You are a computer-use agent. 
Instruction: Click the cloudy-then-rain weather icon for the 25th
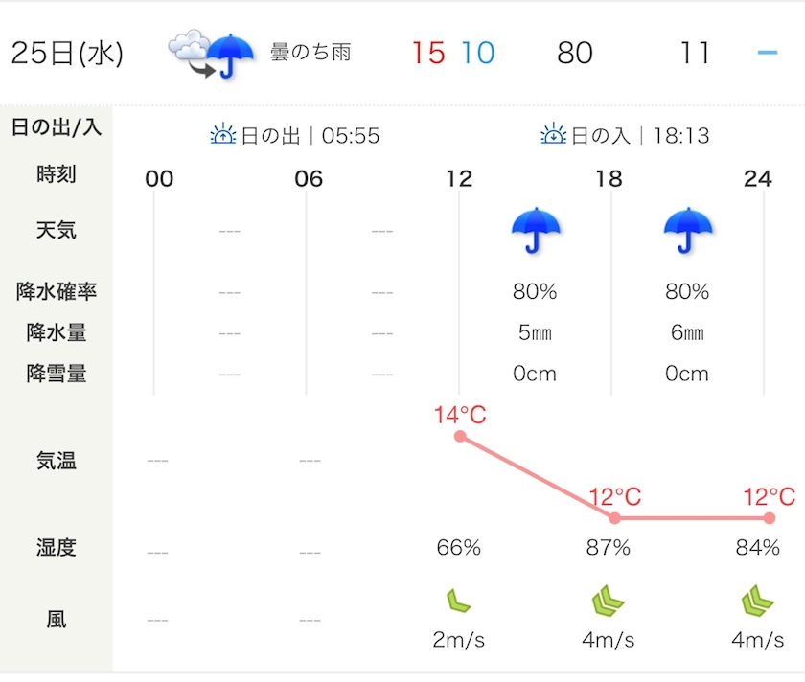point(211,53)
